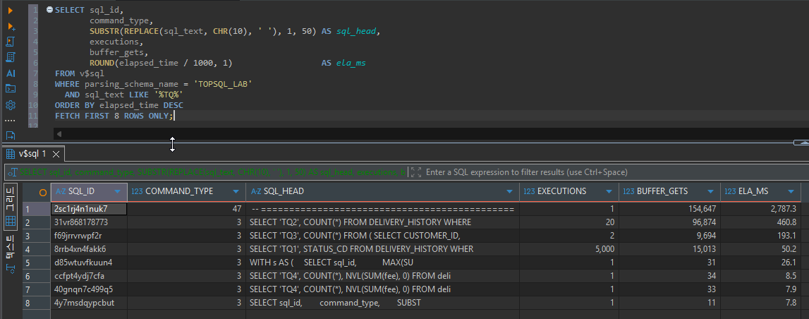Select row number 1 header
This screenshot has height=319, width=809.
(x=36, y=209)
